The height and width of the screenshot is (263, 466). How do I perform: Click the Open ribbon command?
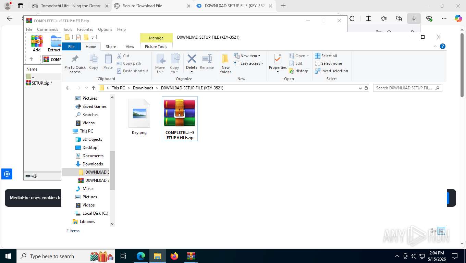(299, 56)
